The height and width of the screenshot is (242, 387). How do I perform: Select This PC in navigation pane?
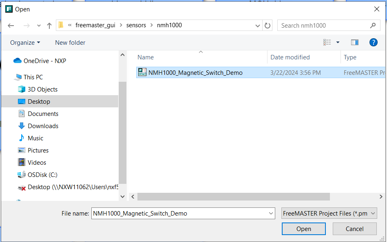coord(33,77)
